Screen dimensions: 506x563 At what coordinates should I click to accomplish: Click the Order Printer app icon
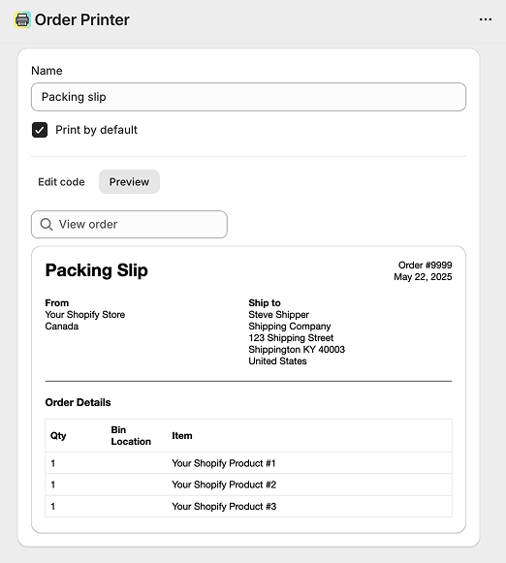(22, 19)
